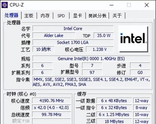Screen dimensions: 156x124
Task: Click the TDP 35.0 W field
Action: 104,35
